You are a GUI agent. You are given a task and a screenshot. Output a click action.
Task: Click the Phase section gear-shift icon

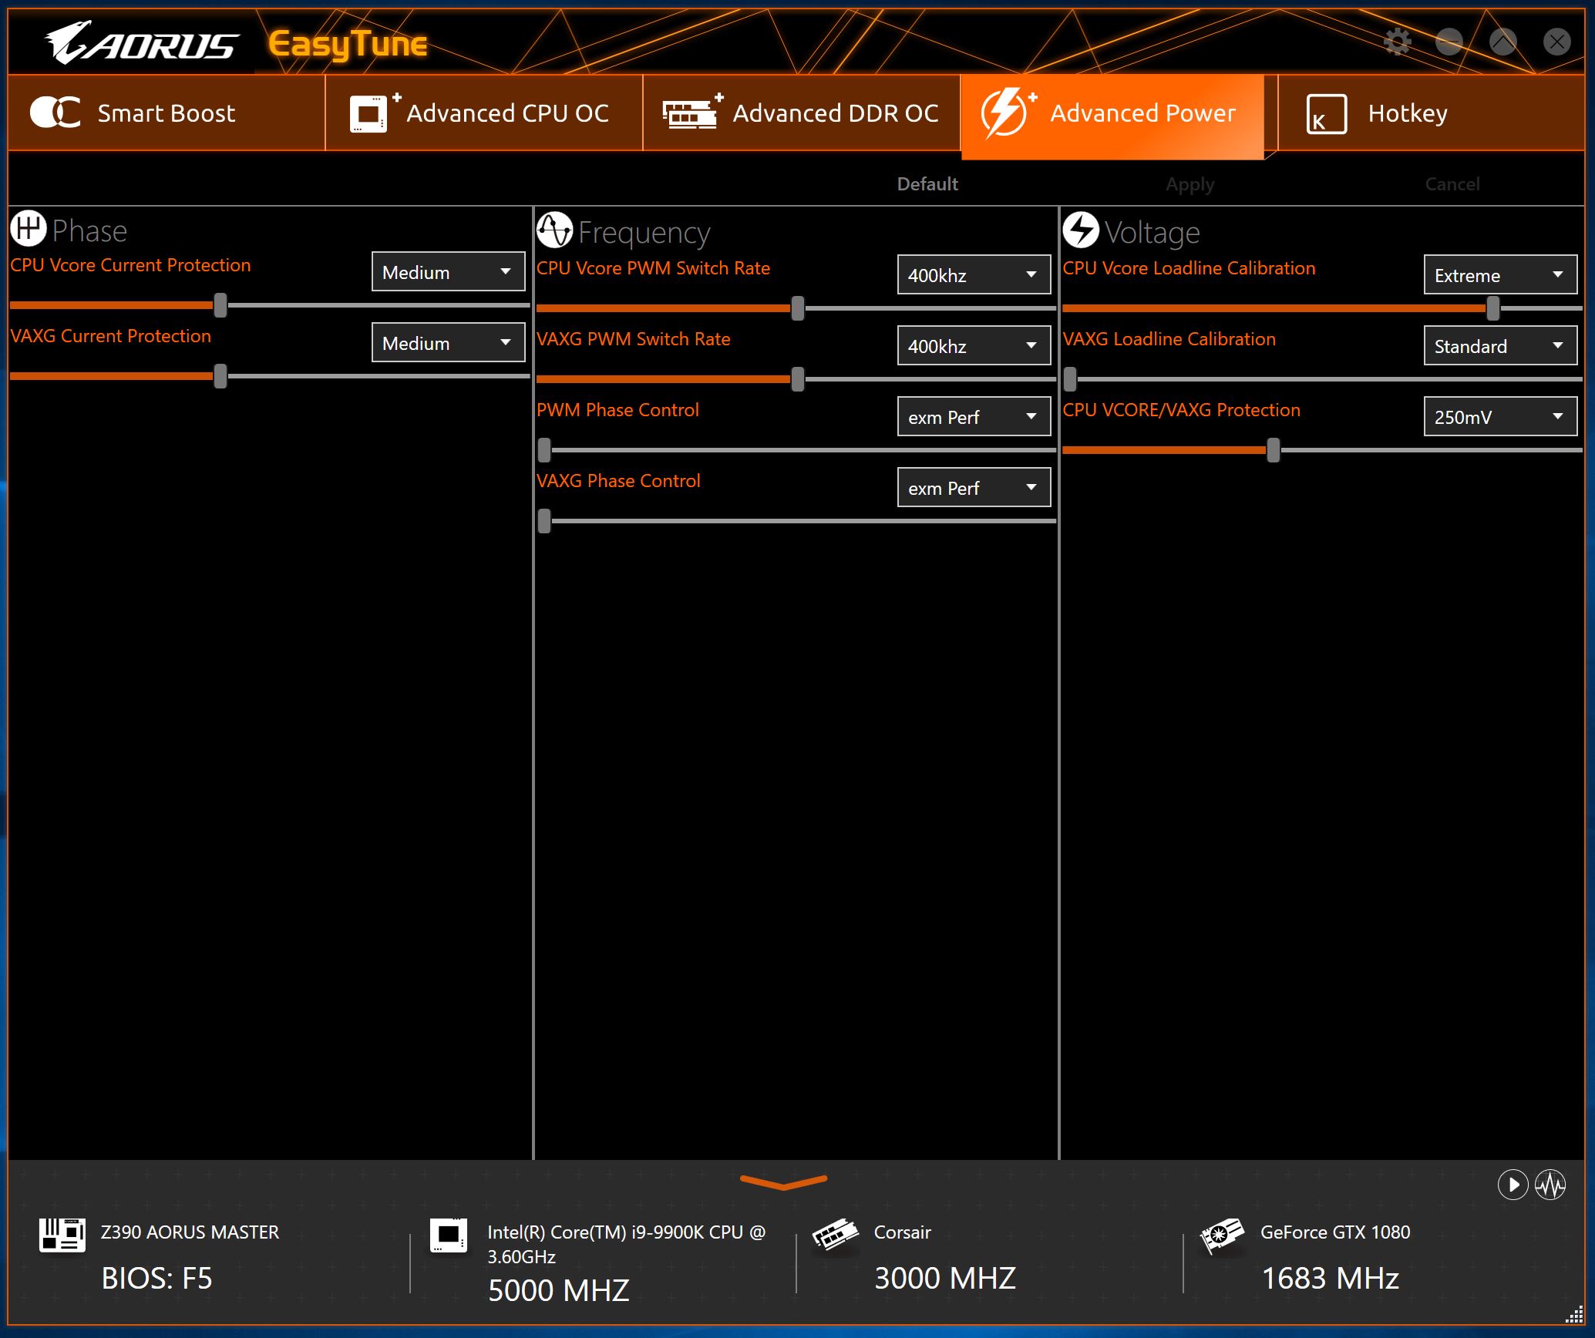click(x=29, y=228)
